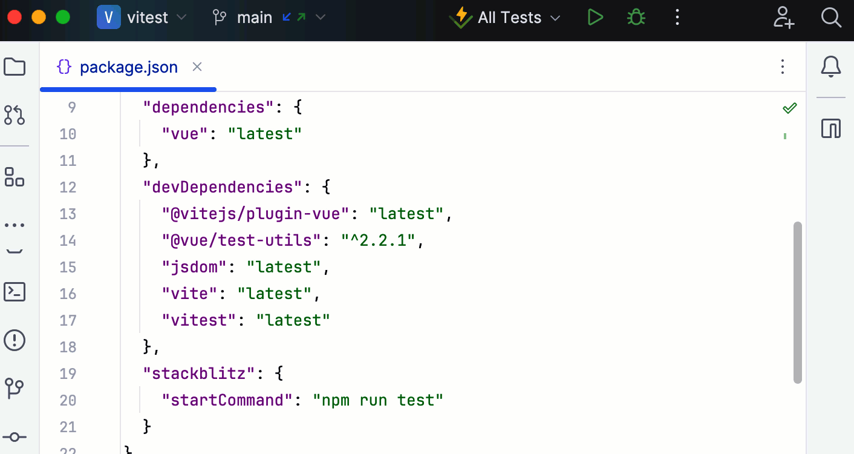The height and width of the screenshot is (454, 854).
Task: Open Search Everywhere
Action: [831, 18]
